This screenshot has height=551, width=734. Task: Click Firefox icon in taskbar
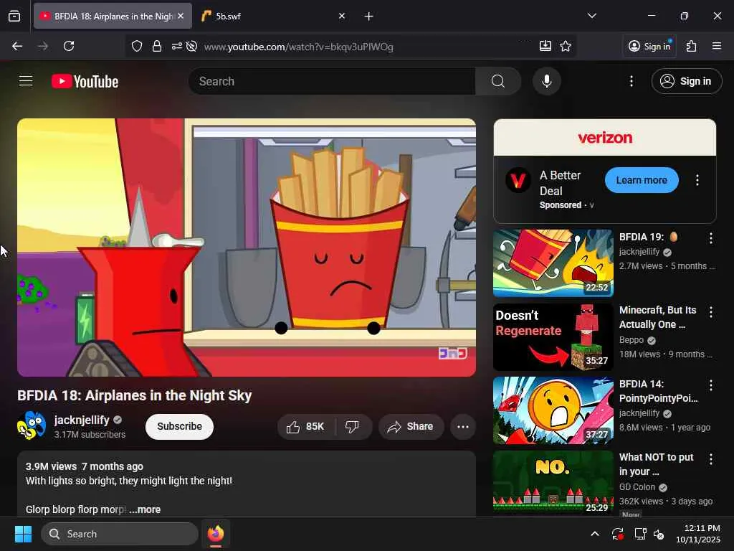(x=216, y=534)
